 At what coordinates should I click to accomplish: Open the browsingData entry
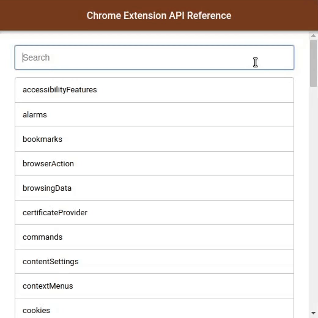click(x=154, y=188)
